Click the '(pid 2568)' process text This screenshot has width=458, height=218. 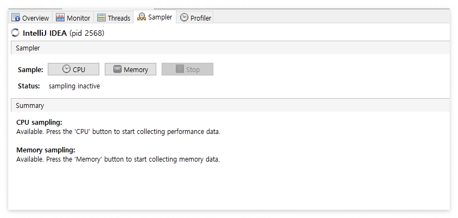click(87, 34)
